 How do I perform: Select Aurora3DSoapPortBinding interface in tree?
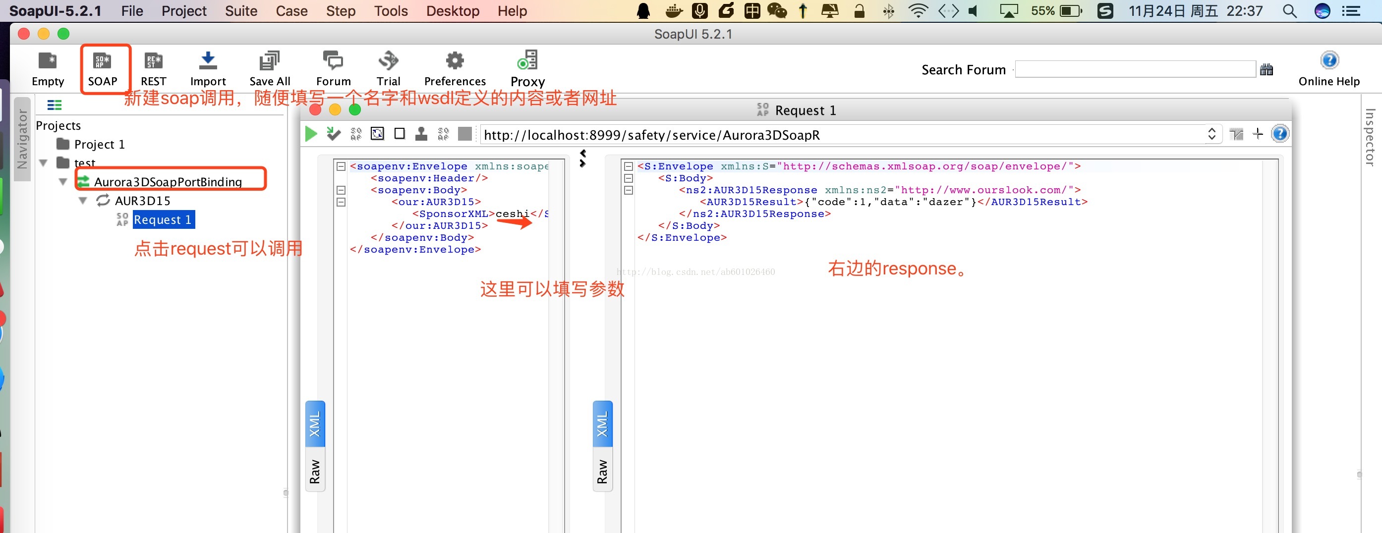pyautogui.click(x=168, y=182)
